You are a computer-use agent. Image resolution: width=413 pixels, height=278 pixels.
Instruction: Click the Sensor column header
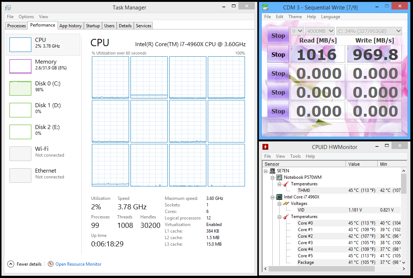(304, 164)
